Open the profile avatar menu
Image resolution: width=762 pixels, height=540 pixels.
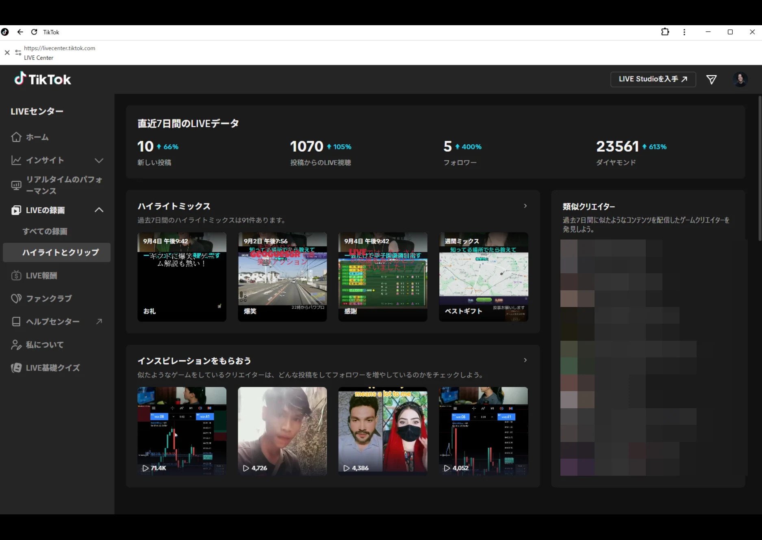[x=740, y=79]
